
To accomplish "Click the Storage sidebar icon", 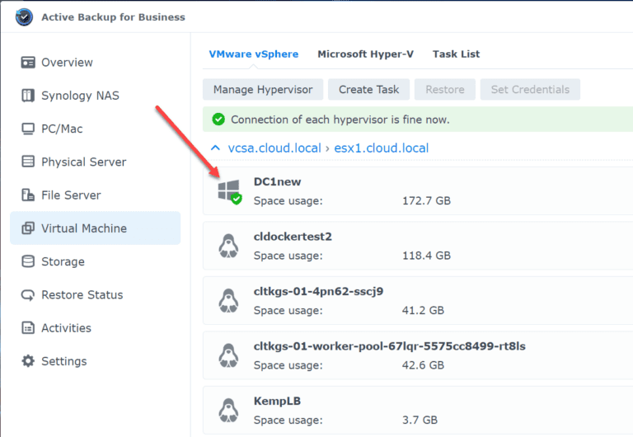I will 28,261.
